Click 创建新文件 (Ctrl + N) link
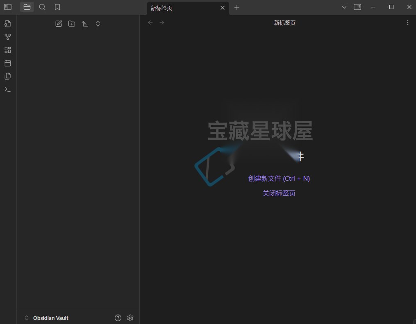Viewport: 416px width, 324px height. 279,179
